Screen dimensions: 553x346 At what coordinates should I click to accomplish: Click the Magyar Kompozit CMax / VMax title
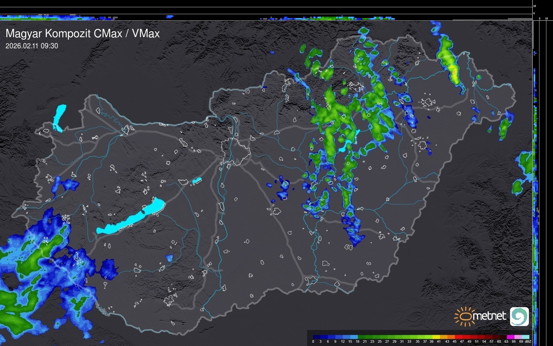coord(83,34)
